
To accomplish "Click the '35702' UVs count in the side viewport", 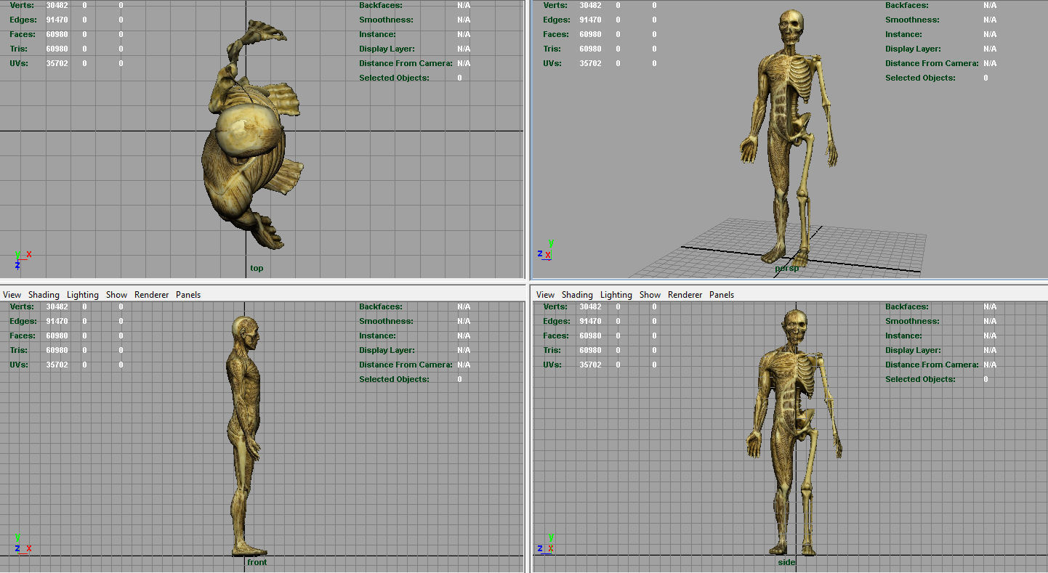I will 590,365.
